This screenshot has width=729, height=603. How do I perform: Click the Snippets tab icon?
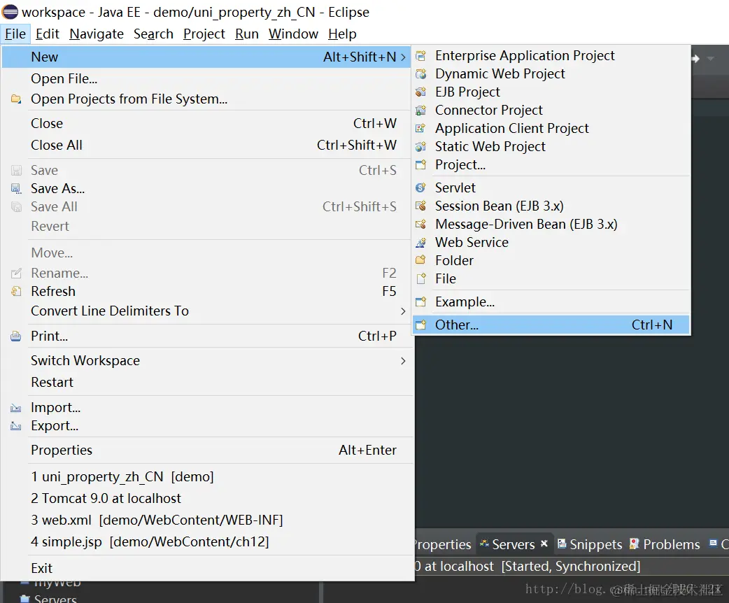click(562, 544)
